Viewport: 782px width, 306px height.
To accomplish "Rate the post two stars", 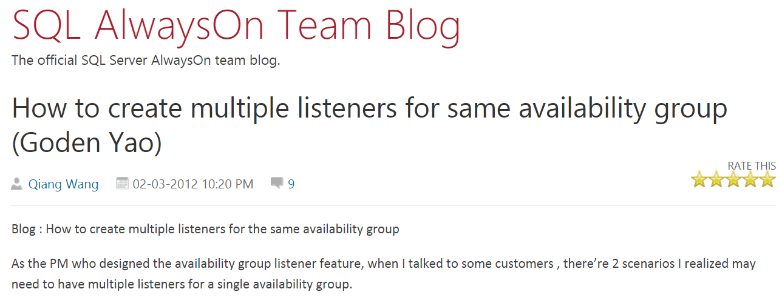I will click(716, 180).
